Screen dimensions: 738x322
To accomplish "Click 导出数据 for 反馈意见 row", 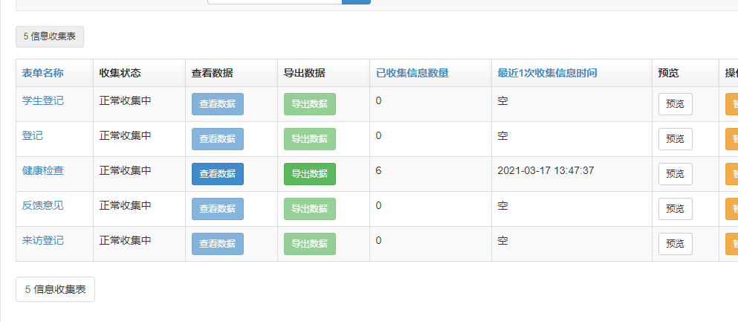I will click(310, 208).
